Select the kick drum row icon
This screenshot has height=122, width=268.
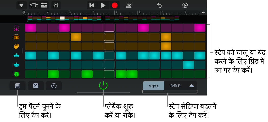(16, 28)
